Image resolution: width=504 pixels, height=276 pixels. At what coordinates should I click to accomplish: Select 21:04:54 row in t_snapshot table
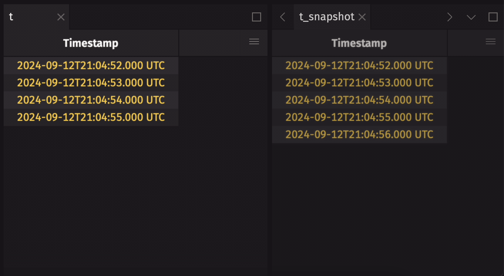tap(359, 100)
